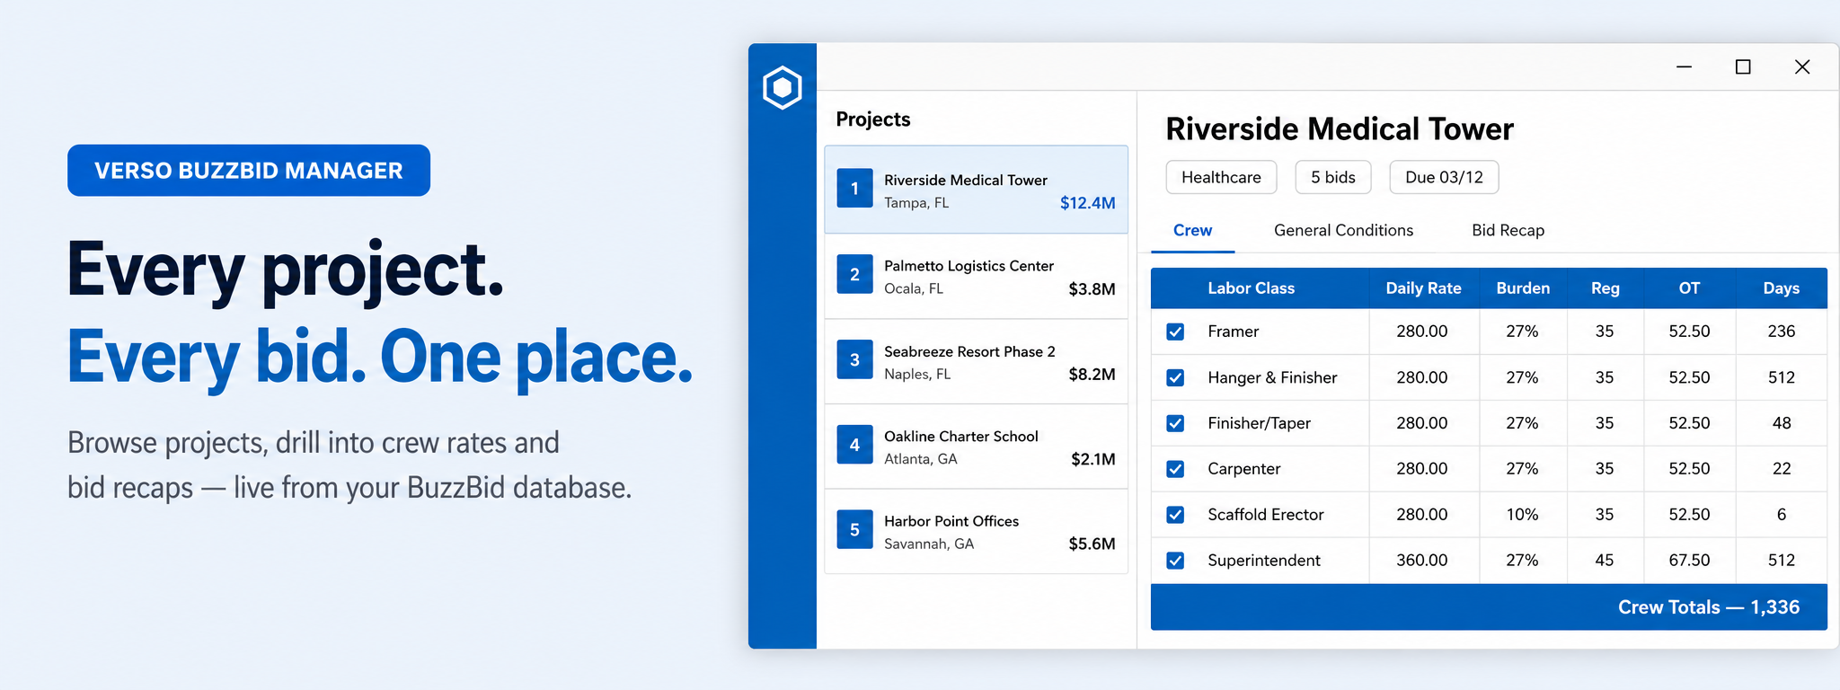Image resolution: width=1840 pixels, height=690 pixels.
Task: Select the number 2 project badge
Action: point(854,274)
